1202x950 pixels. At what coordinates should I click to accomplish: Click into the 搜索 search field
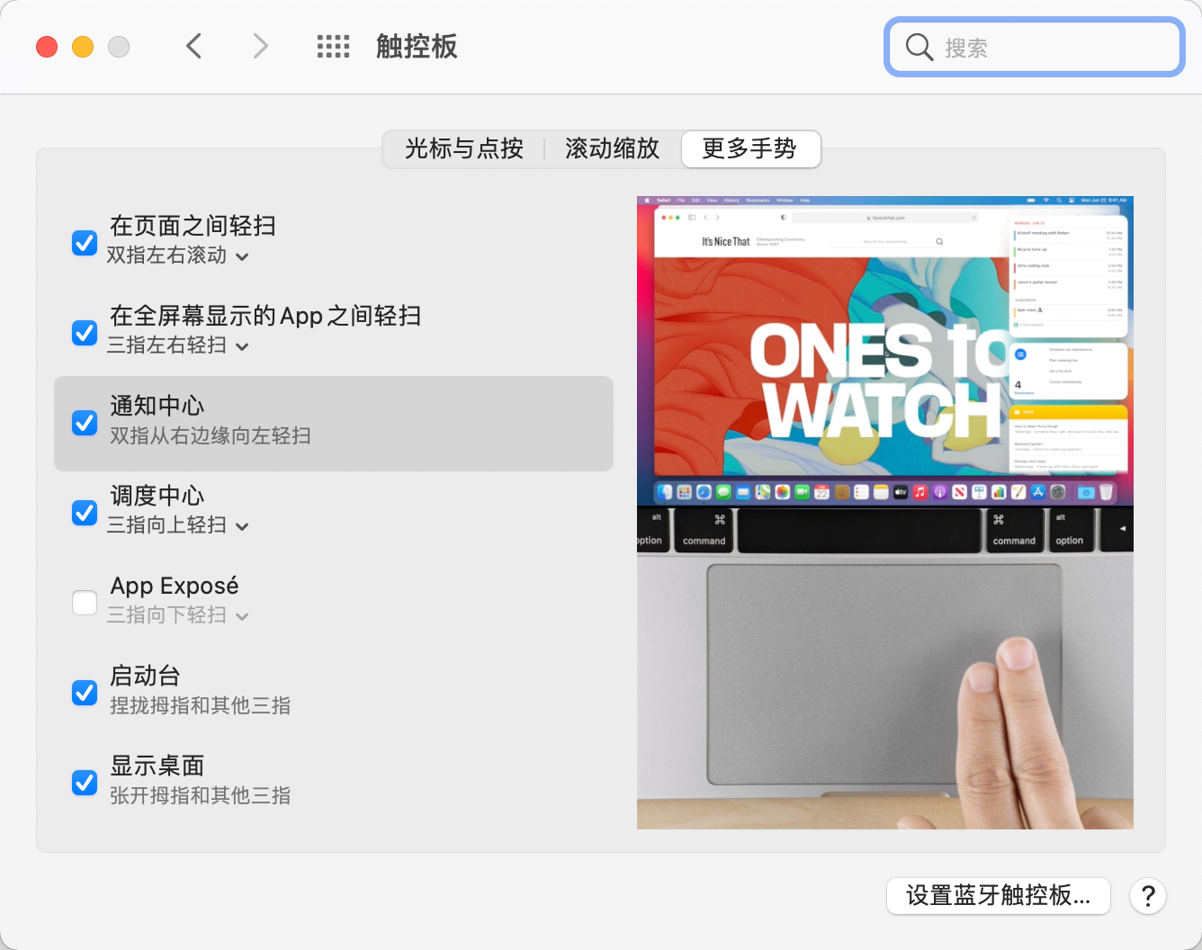click(1035, 47)
